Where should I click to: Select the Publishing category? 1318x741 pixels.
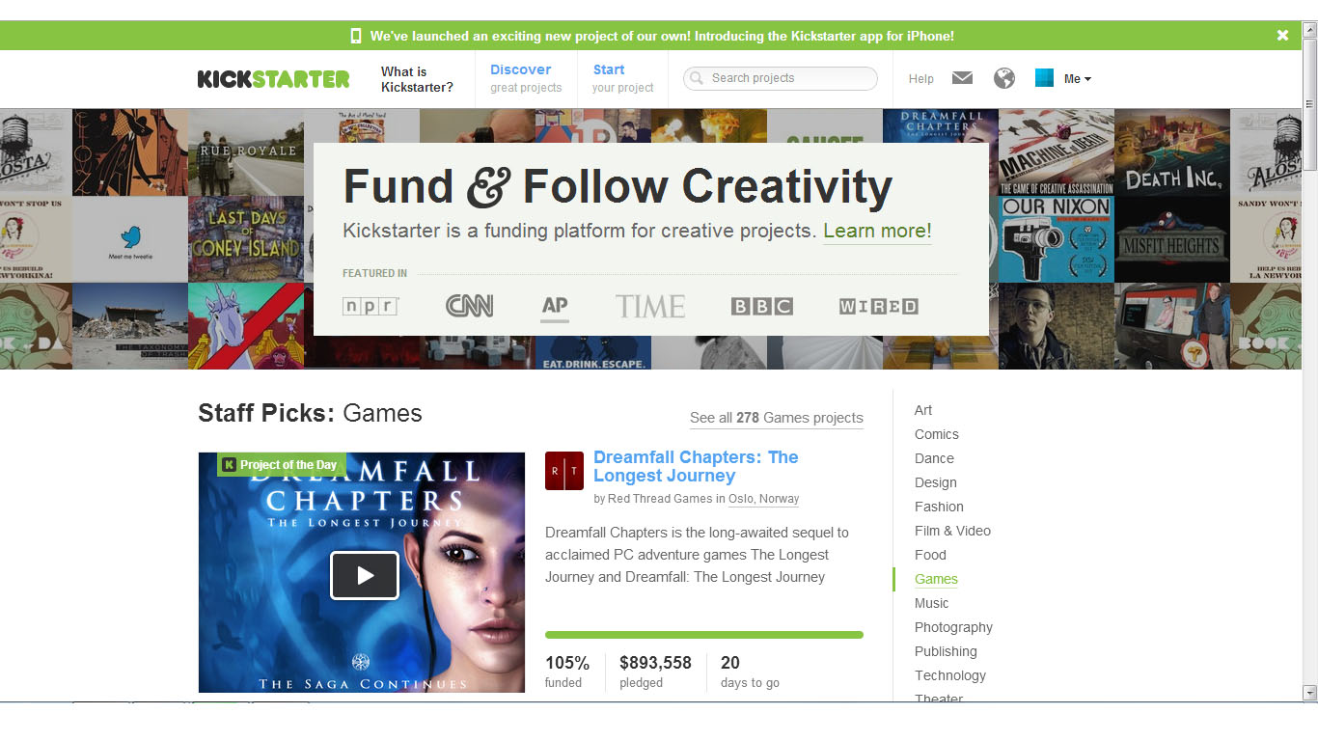tap(946, 651)
